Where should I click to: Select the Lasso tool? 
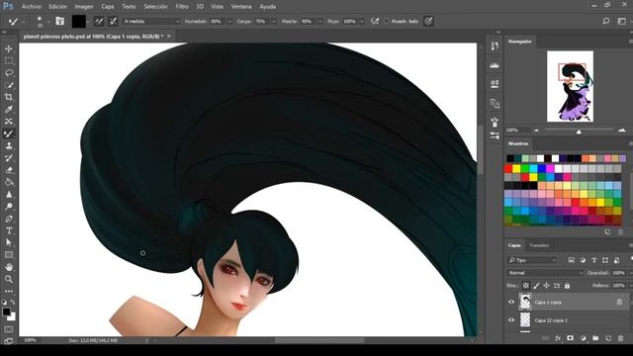click(9, 73)
